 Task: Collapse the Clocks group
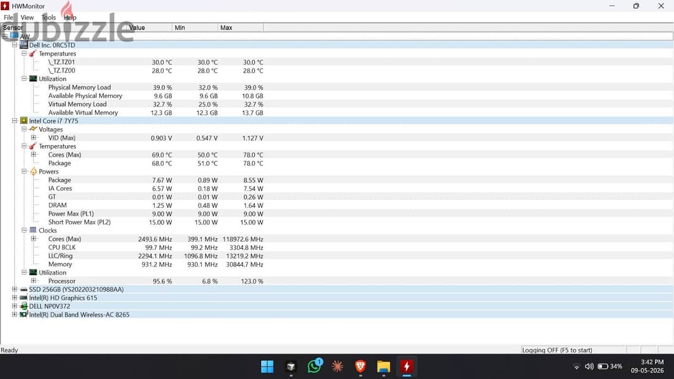pyautogui.click(x=24, y=230)
